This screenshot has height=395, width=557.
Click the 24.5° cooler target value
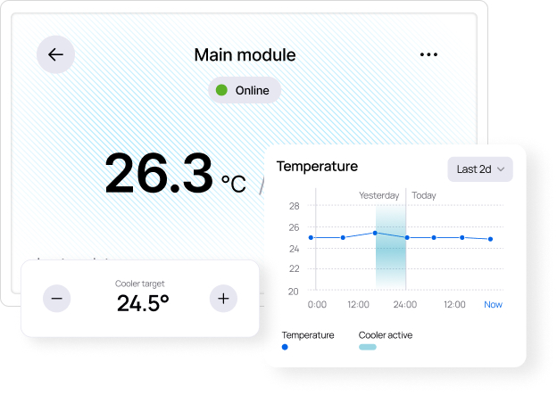click(x=143, y=303)
